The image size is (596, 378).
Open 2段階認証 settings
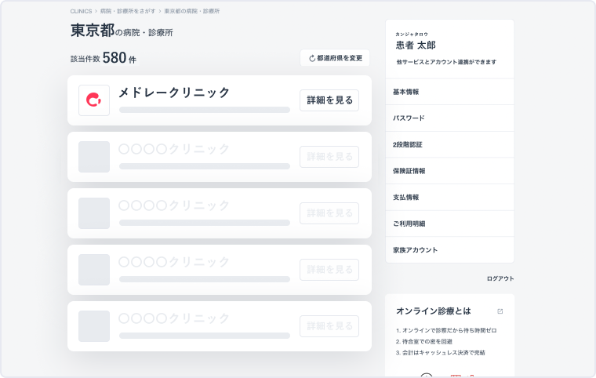tap(408, 144)
